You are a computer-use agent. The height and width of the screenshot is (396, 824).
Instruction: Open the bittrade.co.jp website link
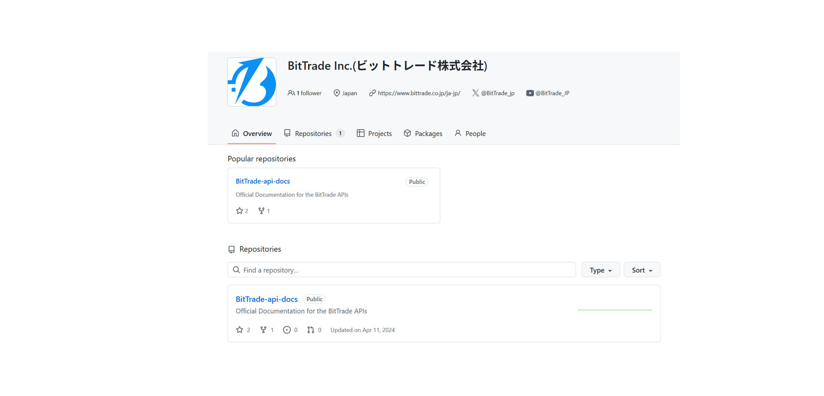click(x=419, y=93)
